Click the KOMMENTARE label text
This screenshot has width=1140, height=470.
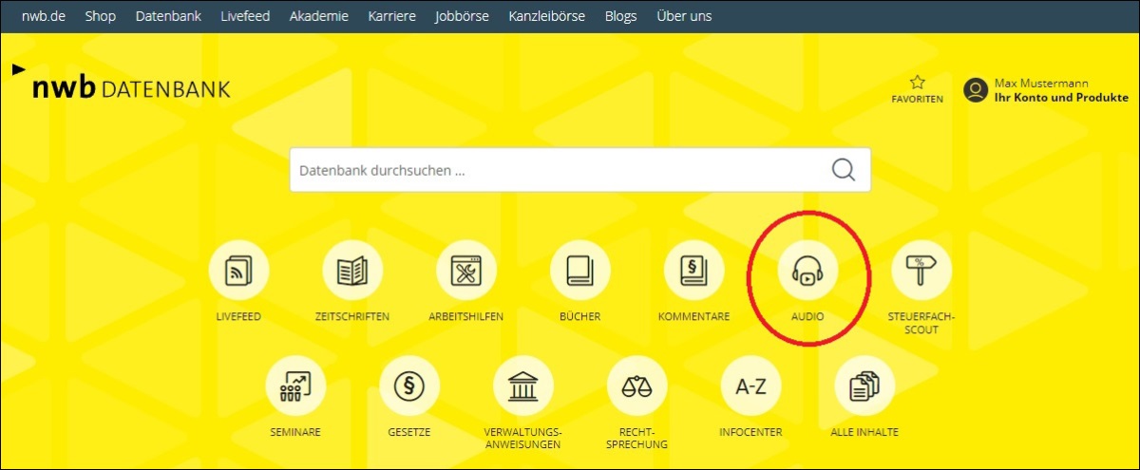click(694, 316)
